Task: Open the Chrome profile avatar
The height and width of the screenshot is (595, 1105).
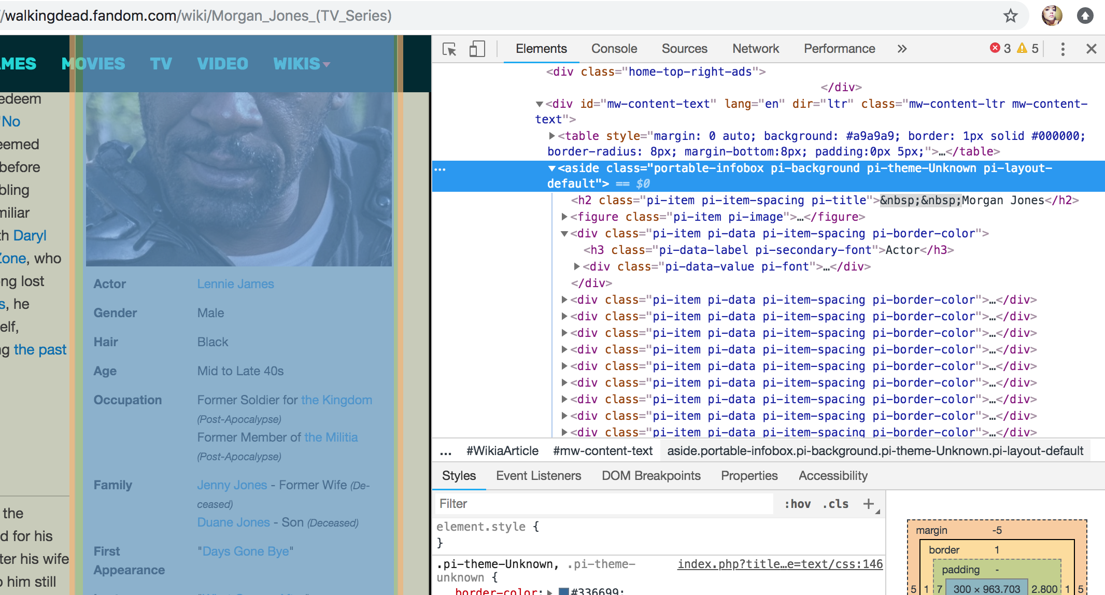Action: tap(1052, 16)
